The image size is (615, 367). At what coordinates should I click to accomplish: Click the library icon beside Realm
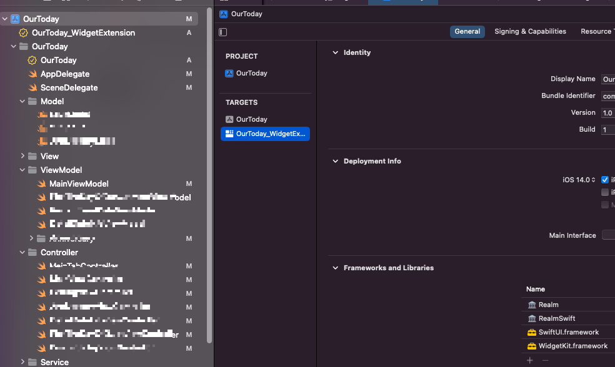(532, 305)
